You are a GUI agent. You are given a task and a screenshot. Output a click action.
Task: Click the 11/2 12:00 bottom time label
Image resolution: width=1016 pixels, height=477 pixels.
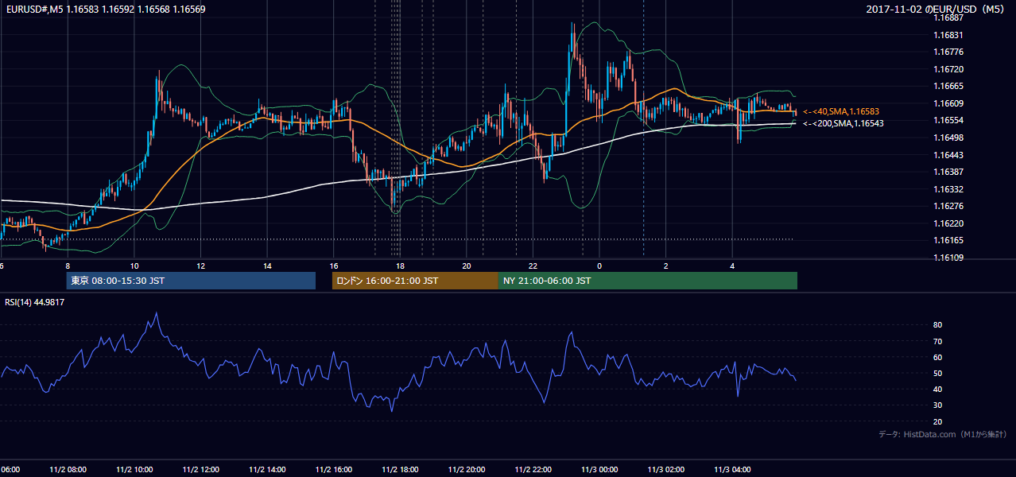[x=200, y=470]
